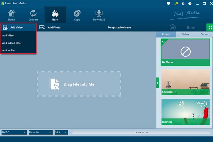Switch to the Built-in templates tab
This screenshot has width=213, height=142.
click(166, 34)
